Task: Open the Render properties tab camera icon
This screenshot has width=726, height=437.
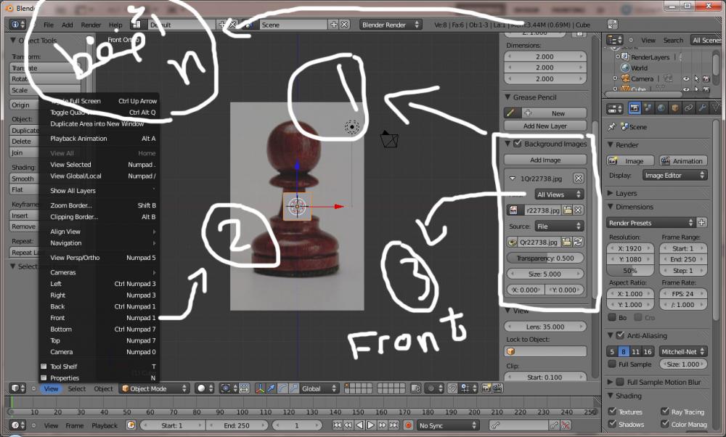Action: click(x=635, y=108)
